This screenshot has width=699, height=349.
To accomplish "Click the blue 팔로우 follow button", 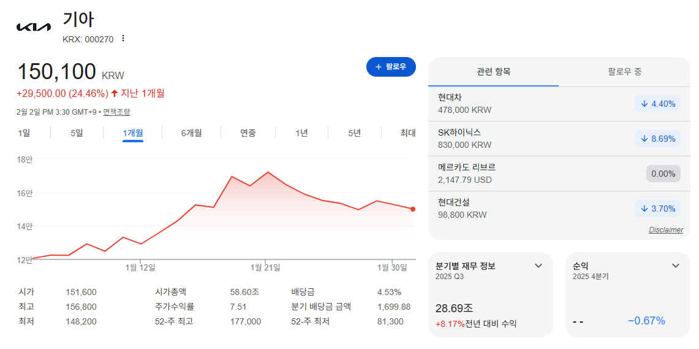I will point(391,67).
